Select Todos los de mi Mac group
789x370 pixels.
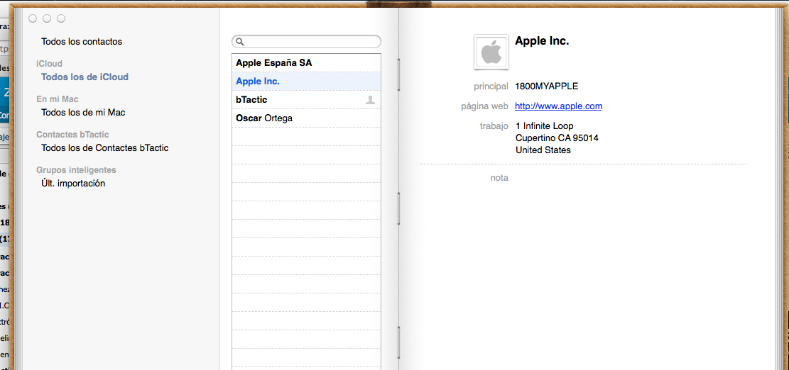83,113
